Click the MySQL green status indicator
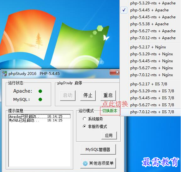Screen dimensions: 181x172 point(40,100)
